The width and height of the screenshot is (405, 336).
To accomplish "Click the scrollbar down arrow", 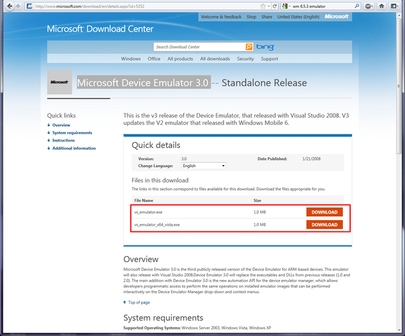I will pyautogui.click(x=399, y=330).
